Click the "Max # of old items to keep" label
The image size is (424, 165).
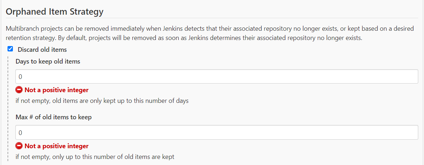coord(54,117)
